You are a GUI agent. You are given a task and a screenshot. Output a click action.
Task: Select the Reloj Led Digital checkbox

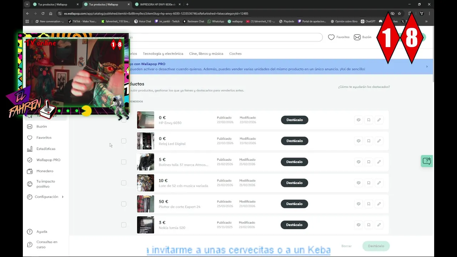(x=124, y=141)
